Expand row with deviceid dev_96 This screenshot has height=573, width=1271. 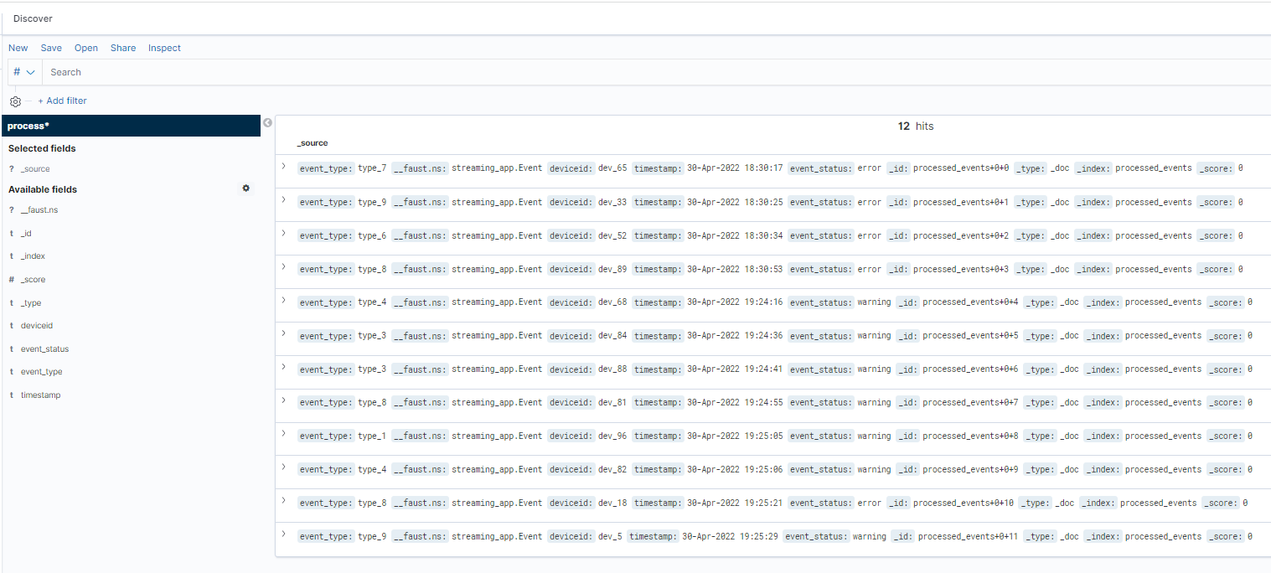(283, 434)
